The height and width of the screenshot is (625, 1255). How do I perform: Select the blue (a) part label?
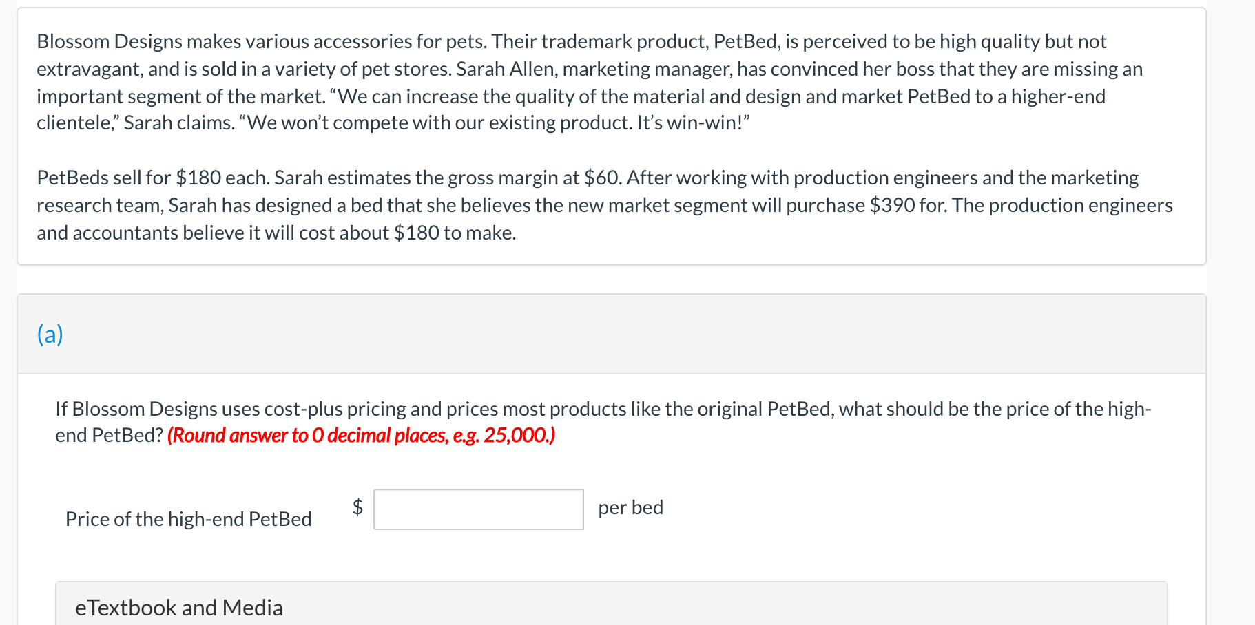click(x=50, y=335)
